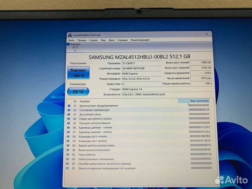This screenshot has width=252, height=189.
Task: Select the Команды хост-чтения attribute text
Action: 92,136
